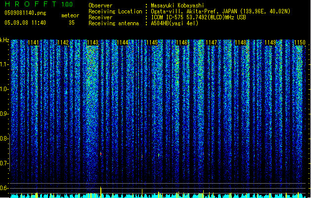Select observer name Masayuki Kobayashi
This screenshot has width=311, height=198.
pos(177,5)
